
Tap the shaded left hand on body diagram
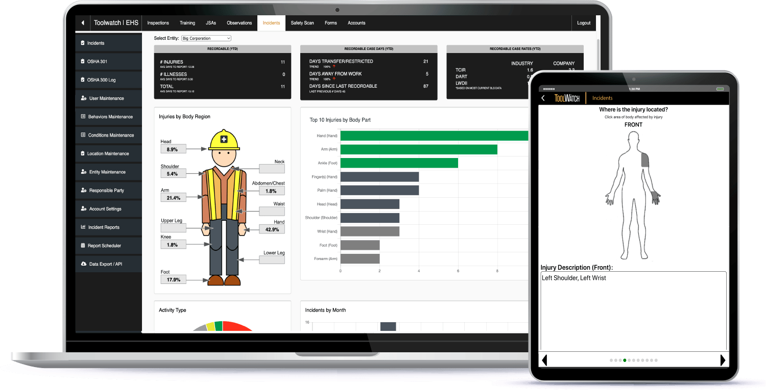656,197
